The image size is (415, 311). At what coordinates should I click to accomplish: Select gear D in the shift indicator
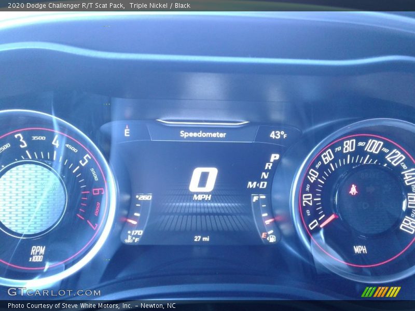(263, 185)
